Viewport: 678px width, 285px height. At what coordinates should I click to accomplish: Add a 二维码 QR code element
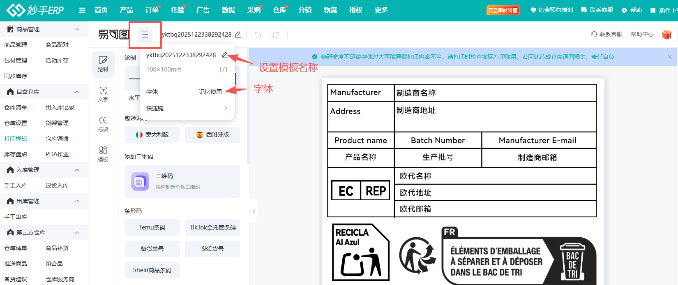(182, 181)
